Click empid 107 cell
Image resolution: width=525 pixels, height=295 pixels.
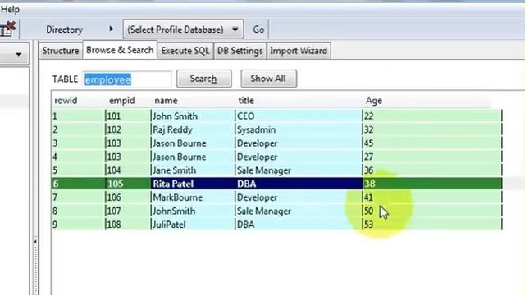point(128,211)
